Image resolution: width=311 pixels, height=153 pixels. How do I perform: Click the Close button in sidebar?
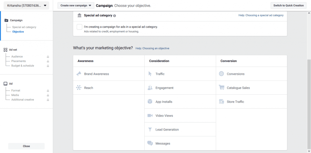[26, 146]
